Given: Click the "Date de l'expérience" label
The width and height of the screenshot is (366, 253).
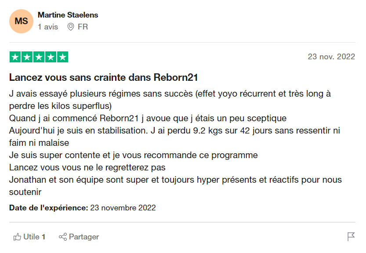Looking at the screenshot, I should 48,208.
